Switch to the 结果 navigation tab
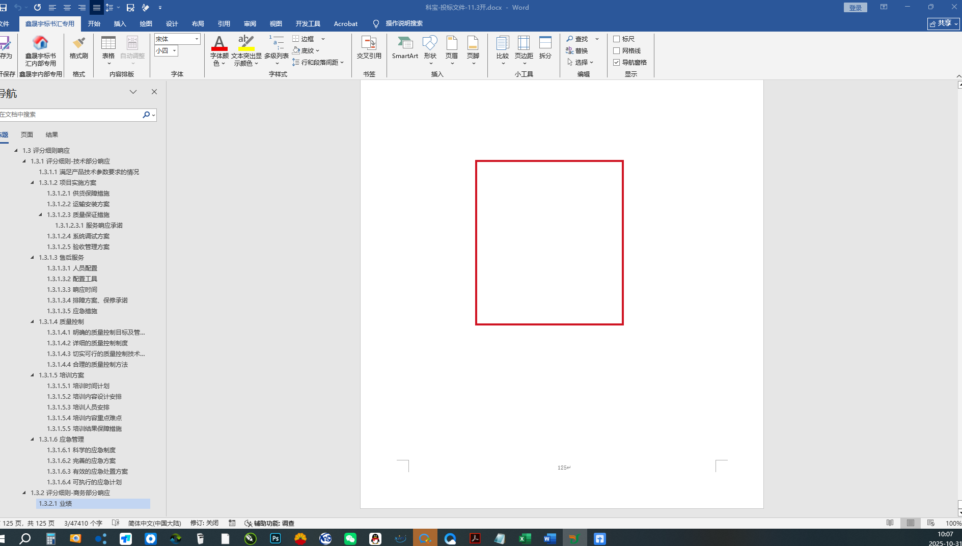The image size is (962, 546). coord(51,134)
